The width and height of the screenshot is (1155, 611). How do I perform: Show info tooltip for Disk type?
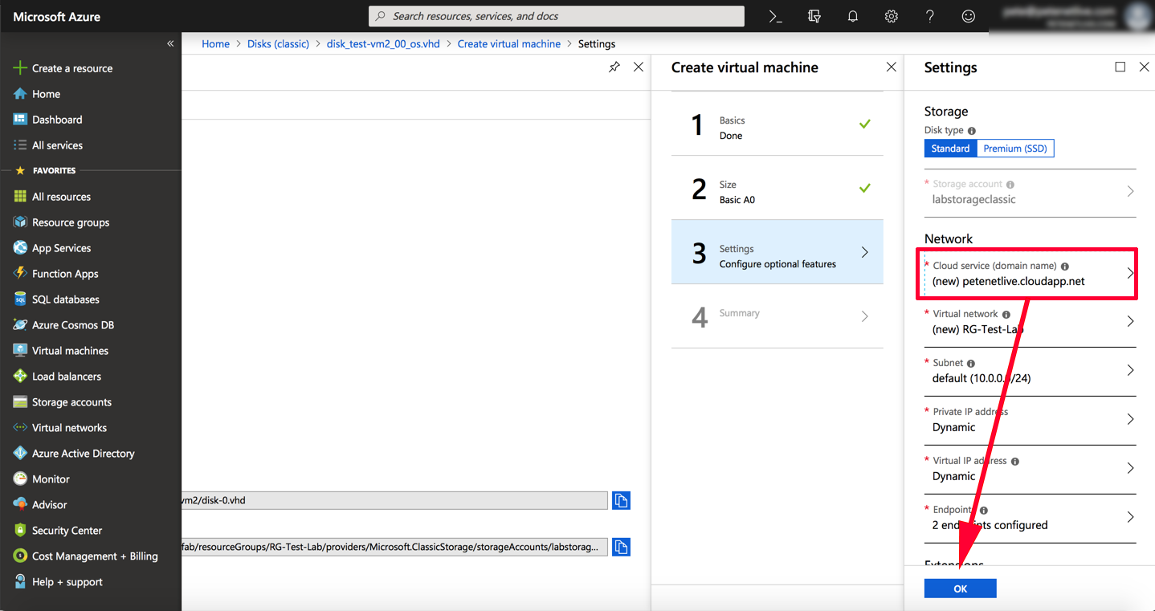(972, 131)
